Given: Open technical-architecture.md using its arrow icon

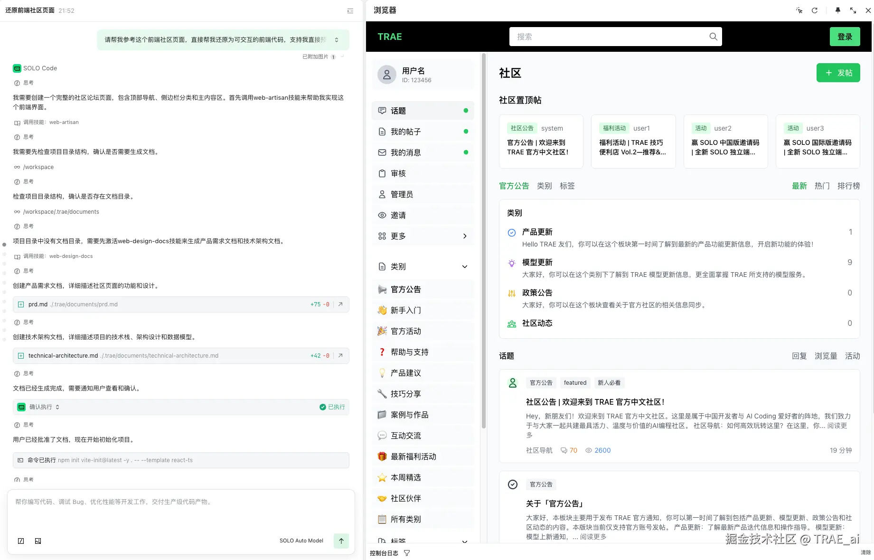Looking at the screenshot, I should click(340, 356).
